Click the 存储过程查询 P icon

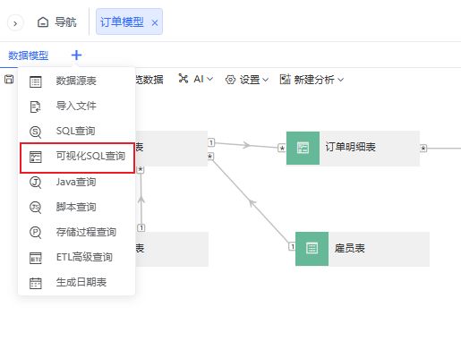[36, 233]
